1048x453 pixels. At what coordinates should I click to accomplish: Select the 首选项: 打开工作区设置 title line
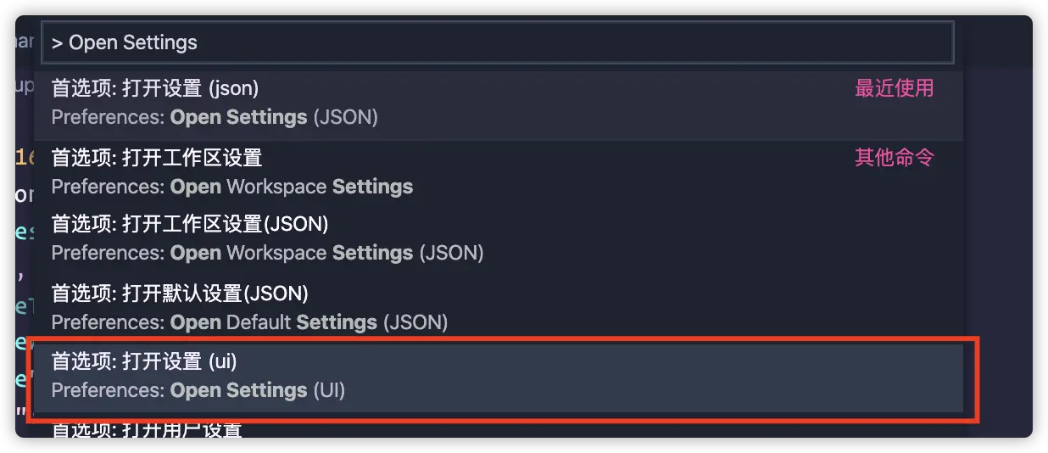coord(157,158)
